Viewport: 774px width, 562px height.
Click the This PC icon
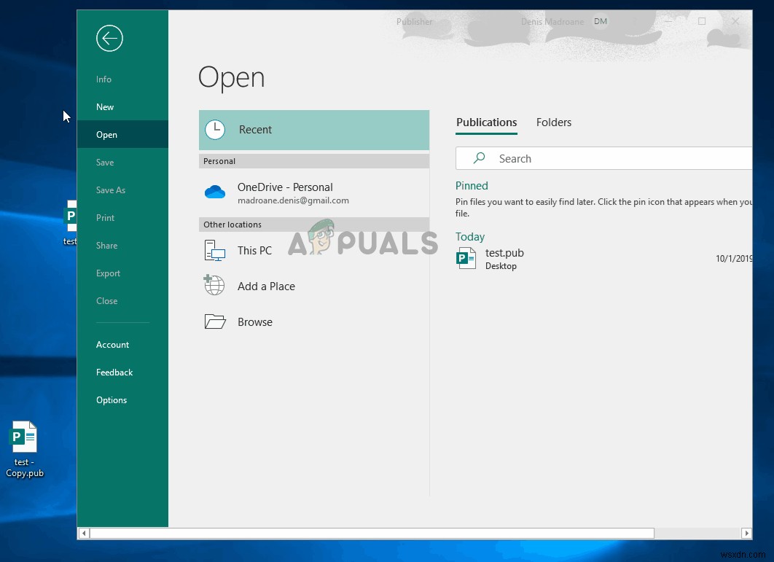214,249
